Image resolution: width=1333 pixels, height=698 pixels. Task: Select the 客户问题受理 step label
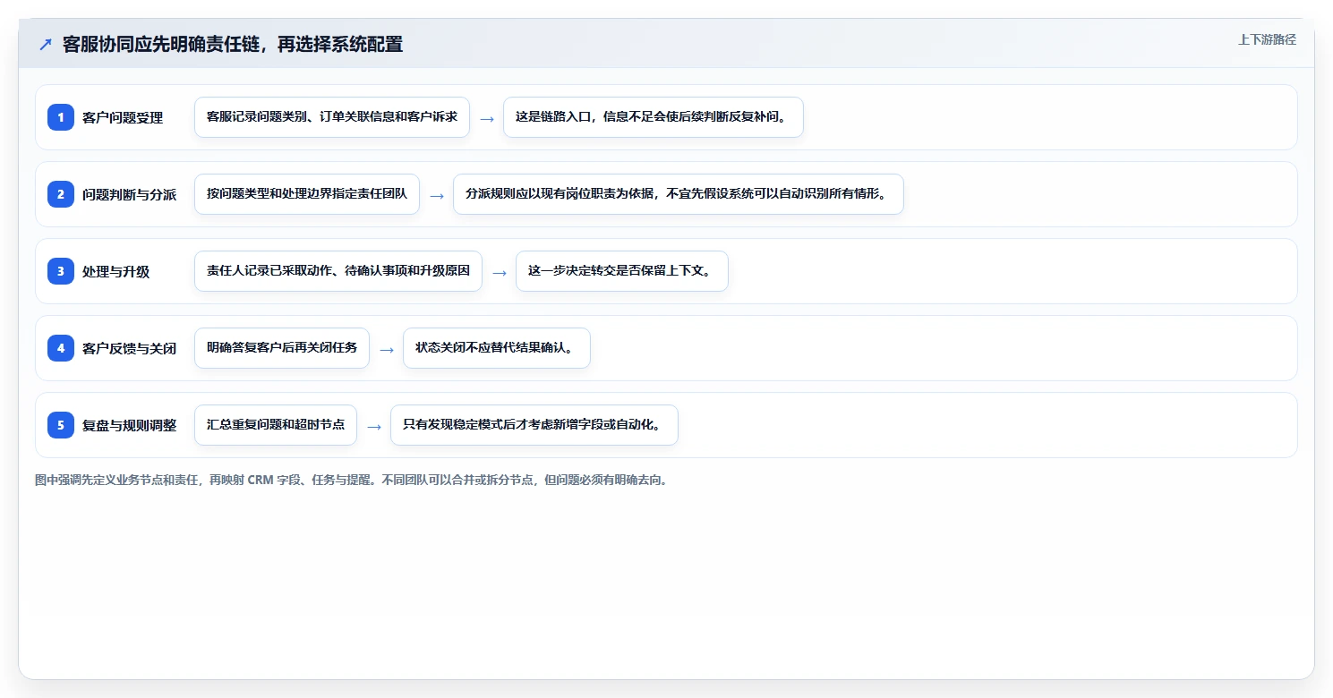pos(123,117)
